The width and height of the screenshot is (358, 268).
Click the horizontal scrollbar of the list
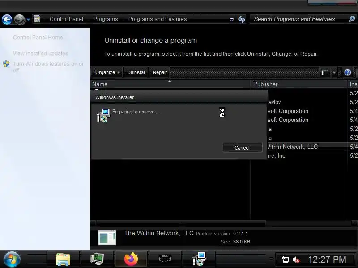181,222
